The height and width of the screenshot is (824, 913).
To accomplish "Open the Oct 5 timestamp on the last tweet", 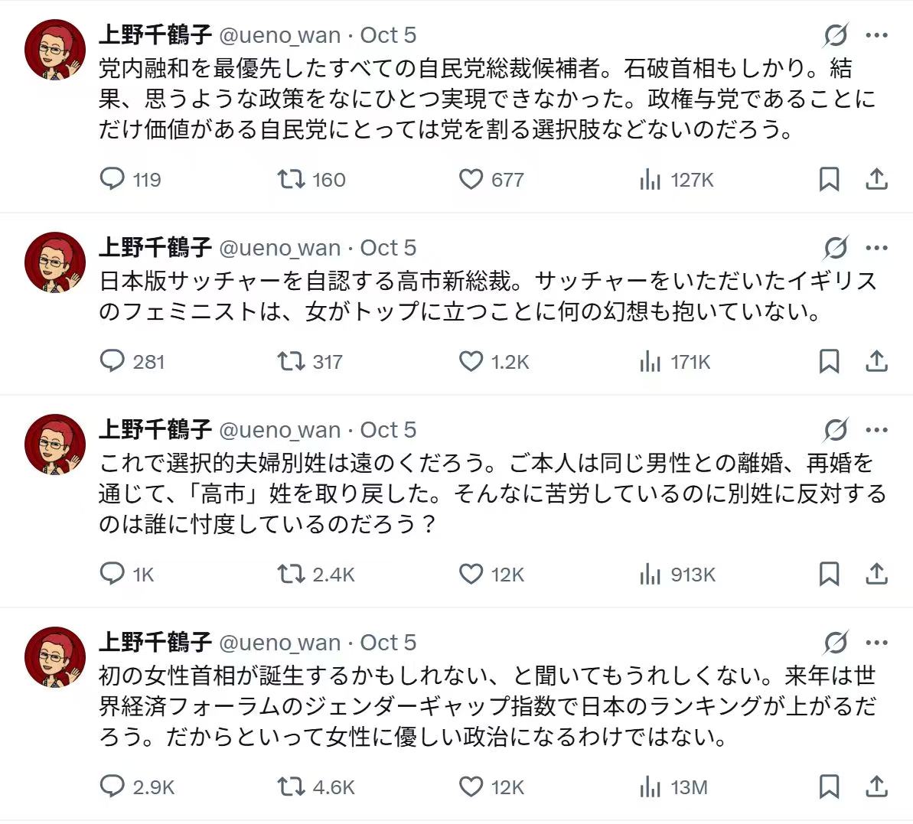I will (x=388, y=643).
